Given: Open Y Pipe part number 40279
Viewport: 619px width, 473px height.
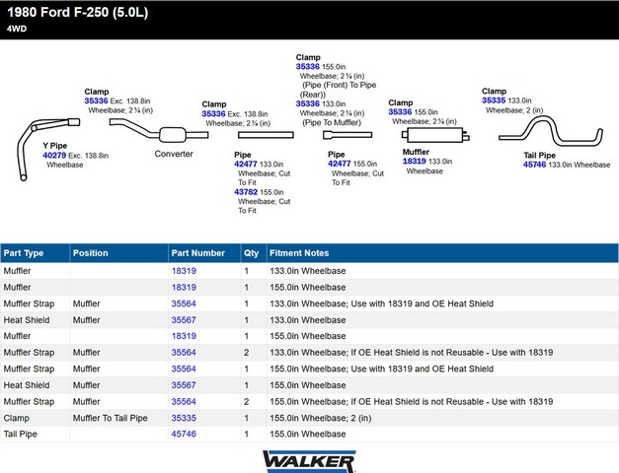Looking at the screenshot, I should [54, 156].
